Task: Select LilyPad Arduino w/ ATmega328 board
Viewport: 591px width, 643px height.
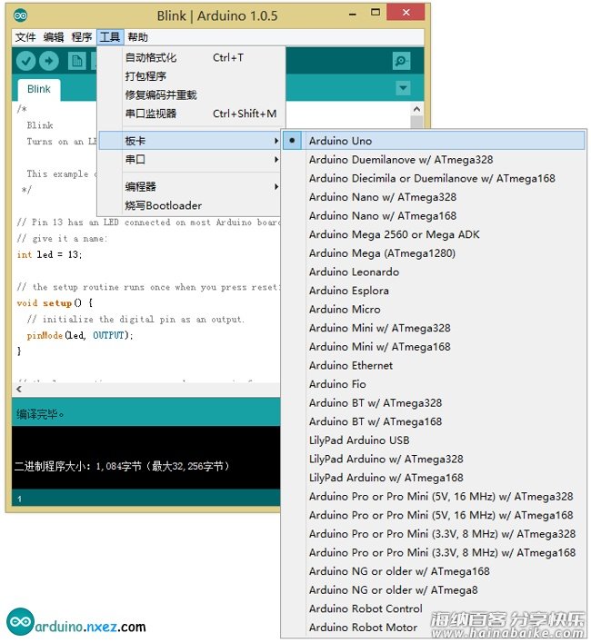Action: coord(435,460)
